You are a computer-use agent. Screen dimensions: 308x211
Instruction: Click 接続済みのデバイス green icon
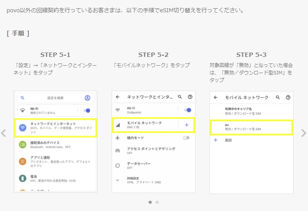click(x=23, y=145)
